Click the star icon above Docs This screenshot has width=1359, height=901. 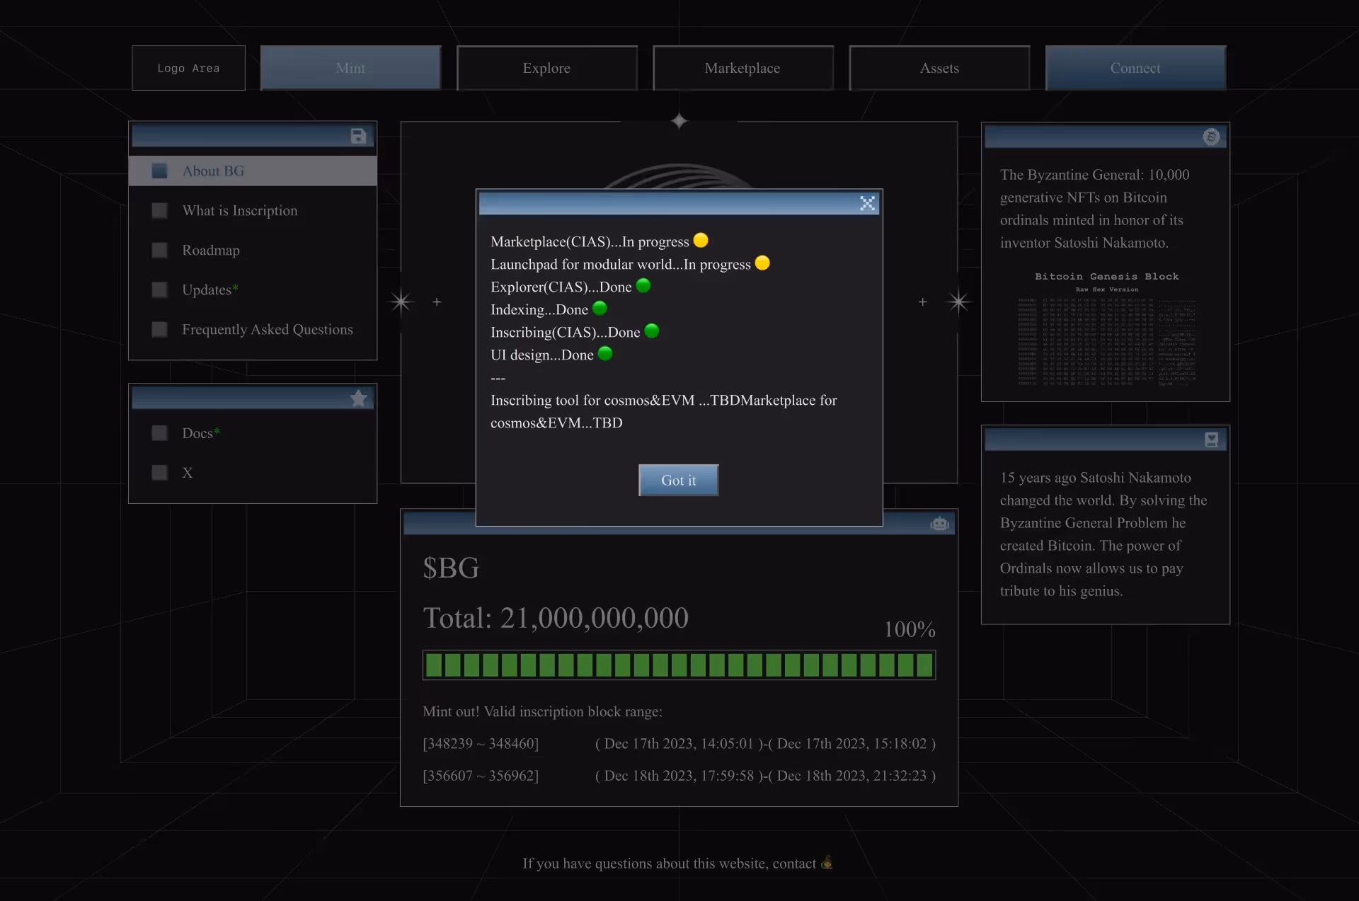click(358, 398)
